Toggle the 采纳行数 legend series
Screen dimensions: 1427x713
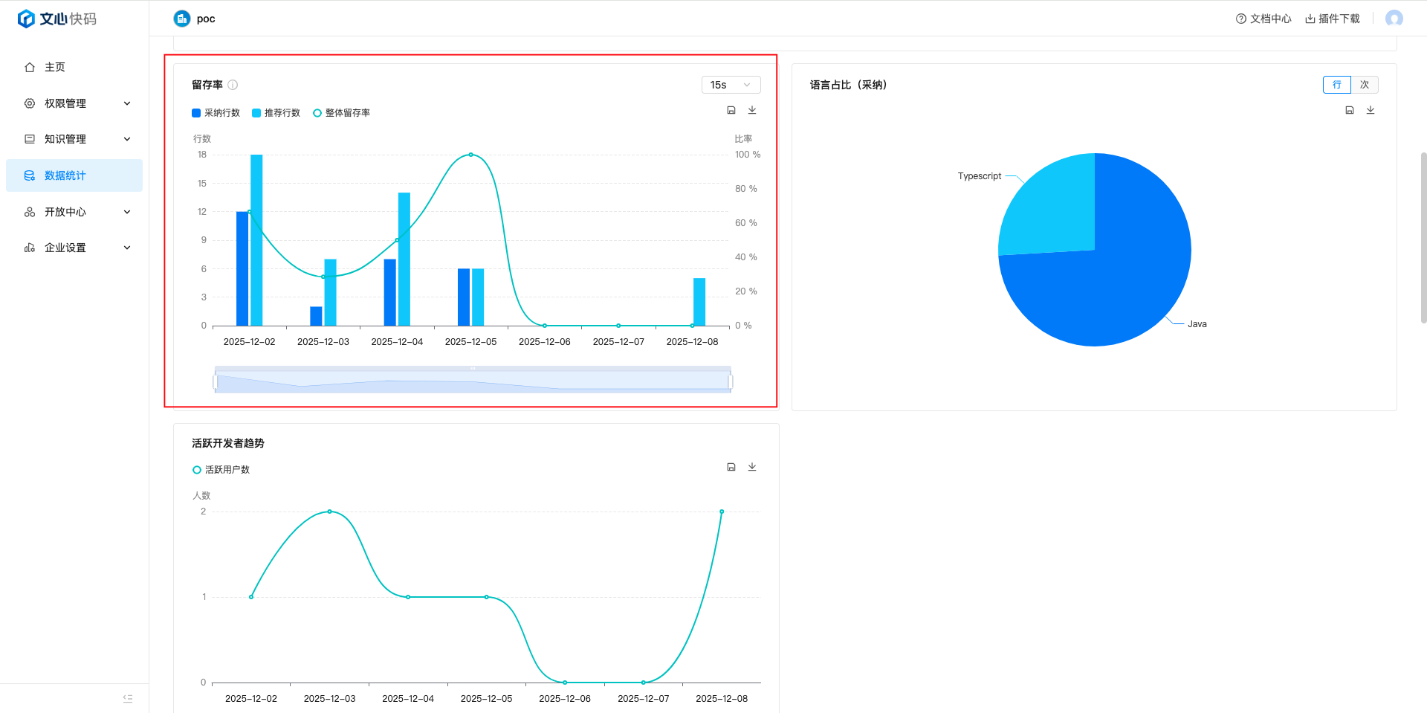click(x=216, y=113)
